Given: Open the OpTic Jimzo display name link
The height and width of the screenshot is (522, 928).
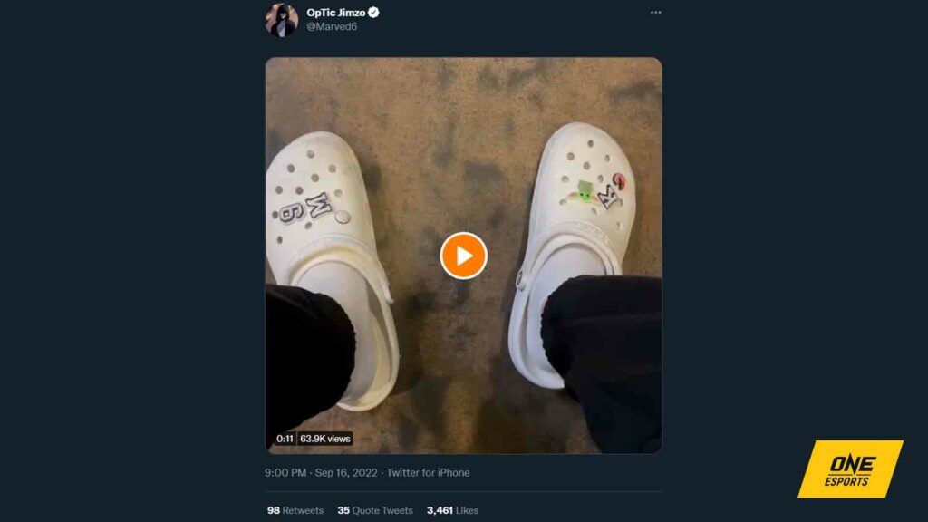Looking at the screenshot, I should point(336,13).
